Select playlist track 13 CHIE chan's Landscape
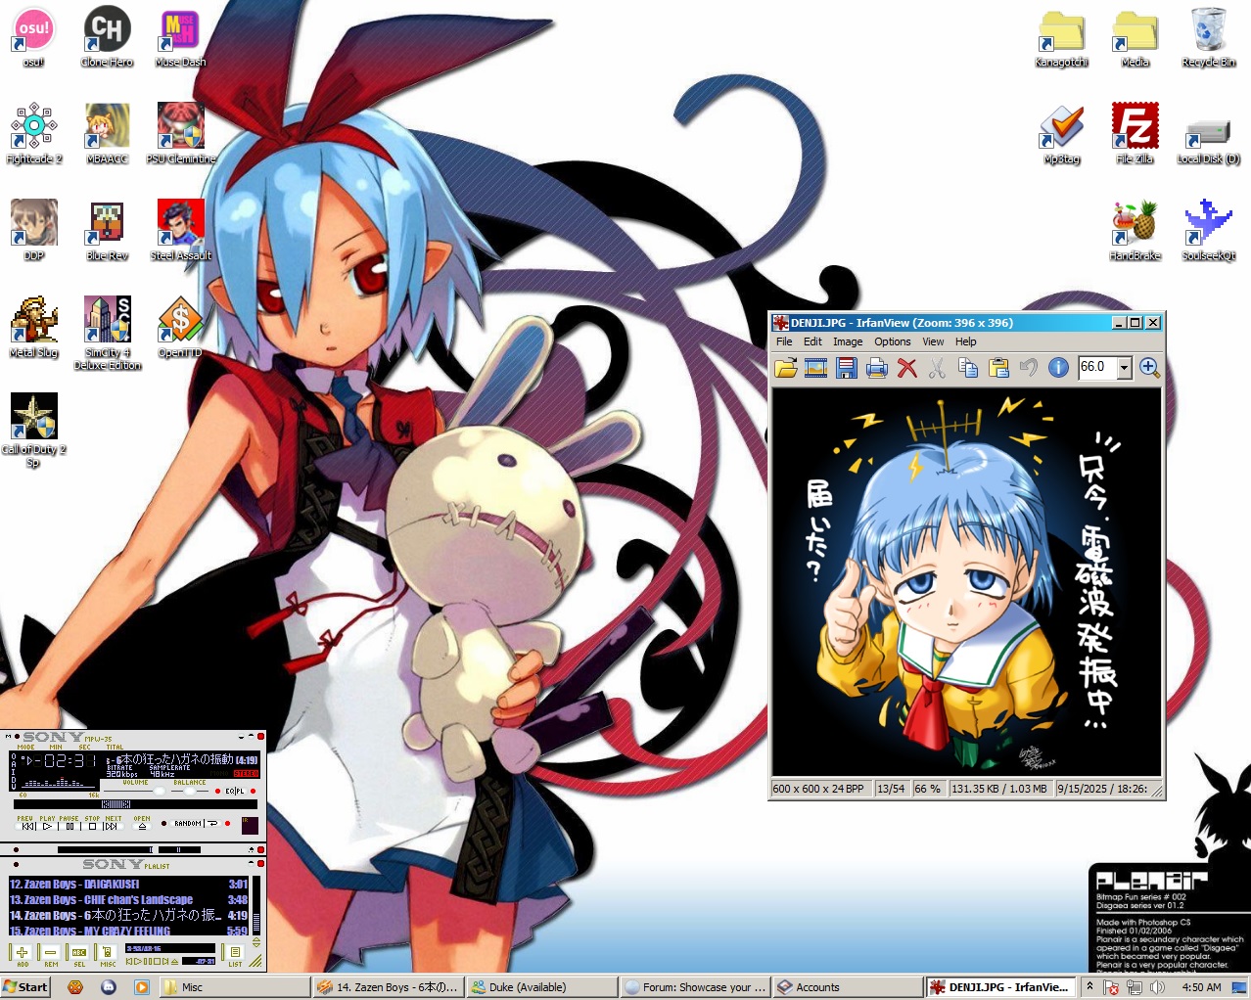 pos(128,899)
